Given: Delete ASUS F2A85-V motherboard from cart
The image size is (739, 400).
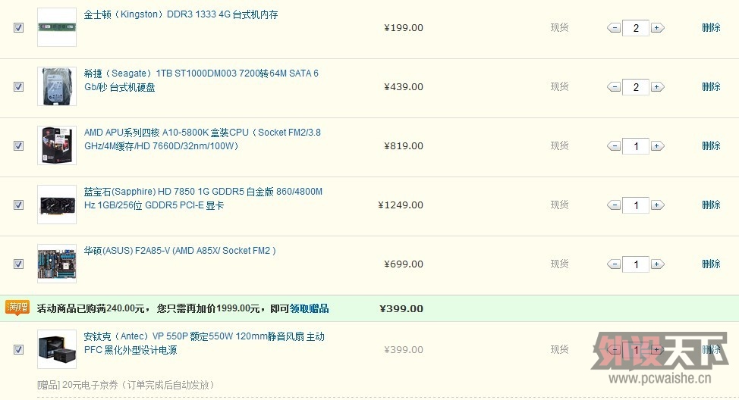Looking at the screenshot, I should point(711,264).
